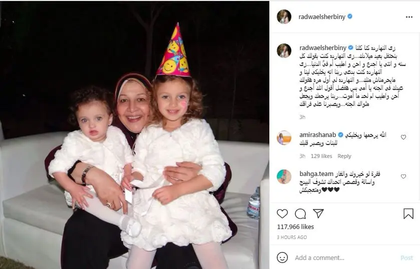420x269 pixels.
Task: Share the post via paper plane icon
Action: (318, 213)
